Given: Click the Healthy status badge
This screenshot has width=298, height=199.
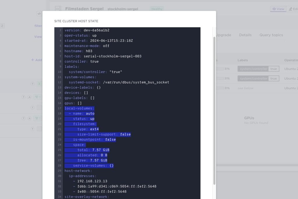Looking at the screenshot, I should coord(157,9).
